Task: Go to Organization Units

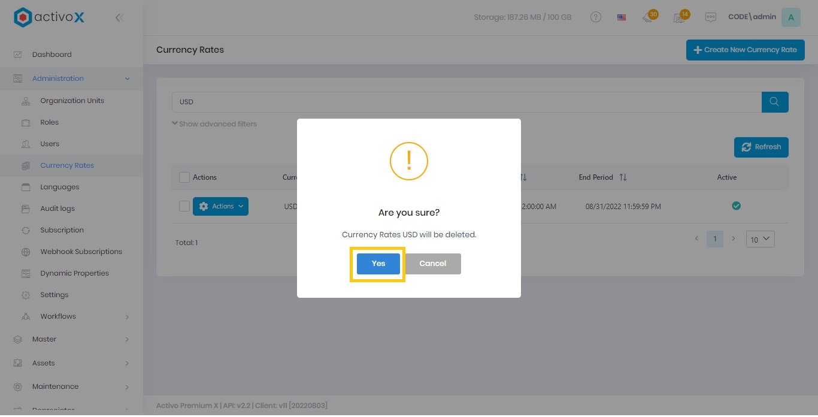Action: (72, 101)
